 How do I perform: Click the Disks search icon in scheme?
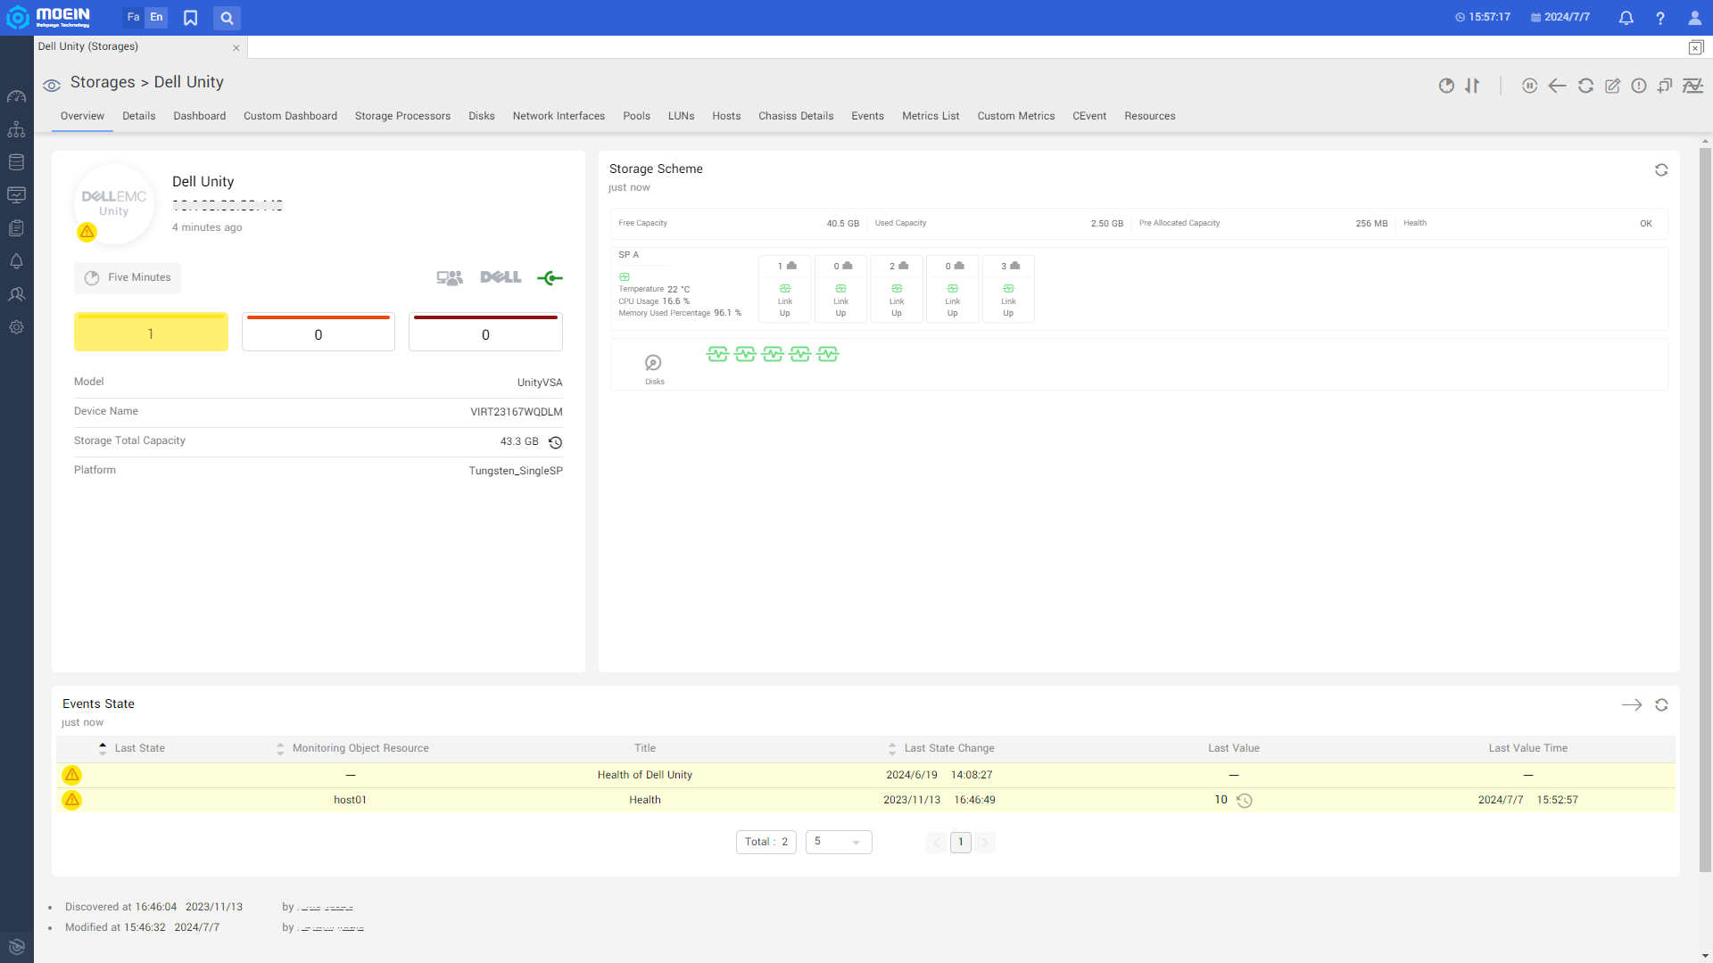(653, 363)
